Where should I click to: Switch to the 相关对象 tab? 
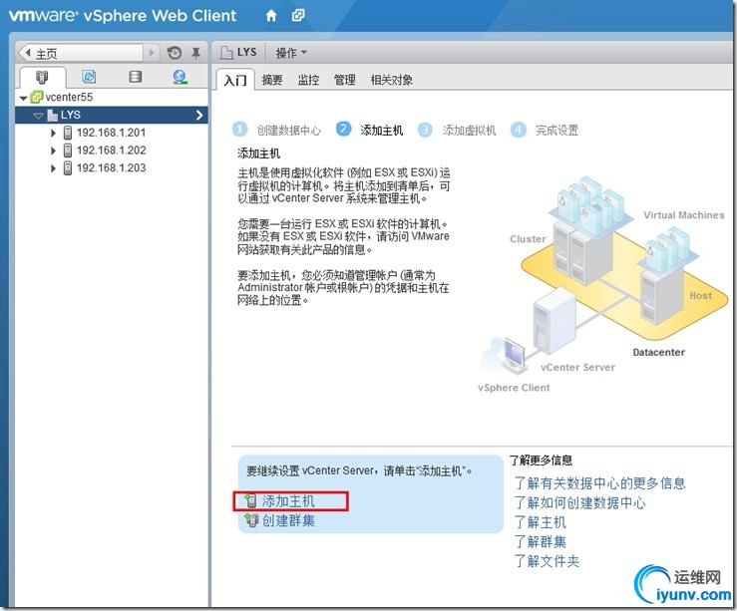[392, 80]
